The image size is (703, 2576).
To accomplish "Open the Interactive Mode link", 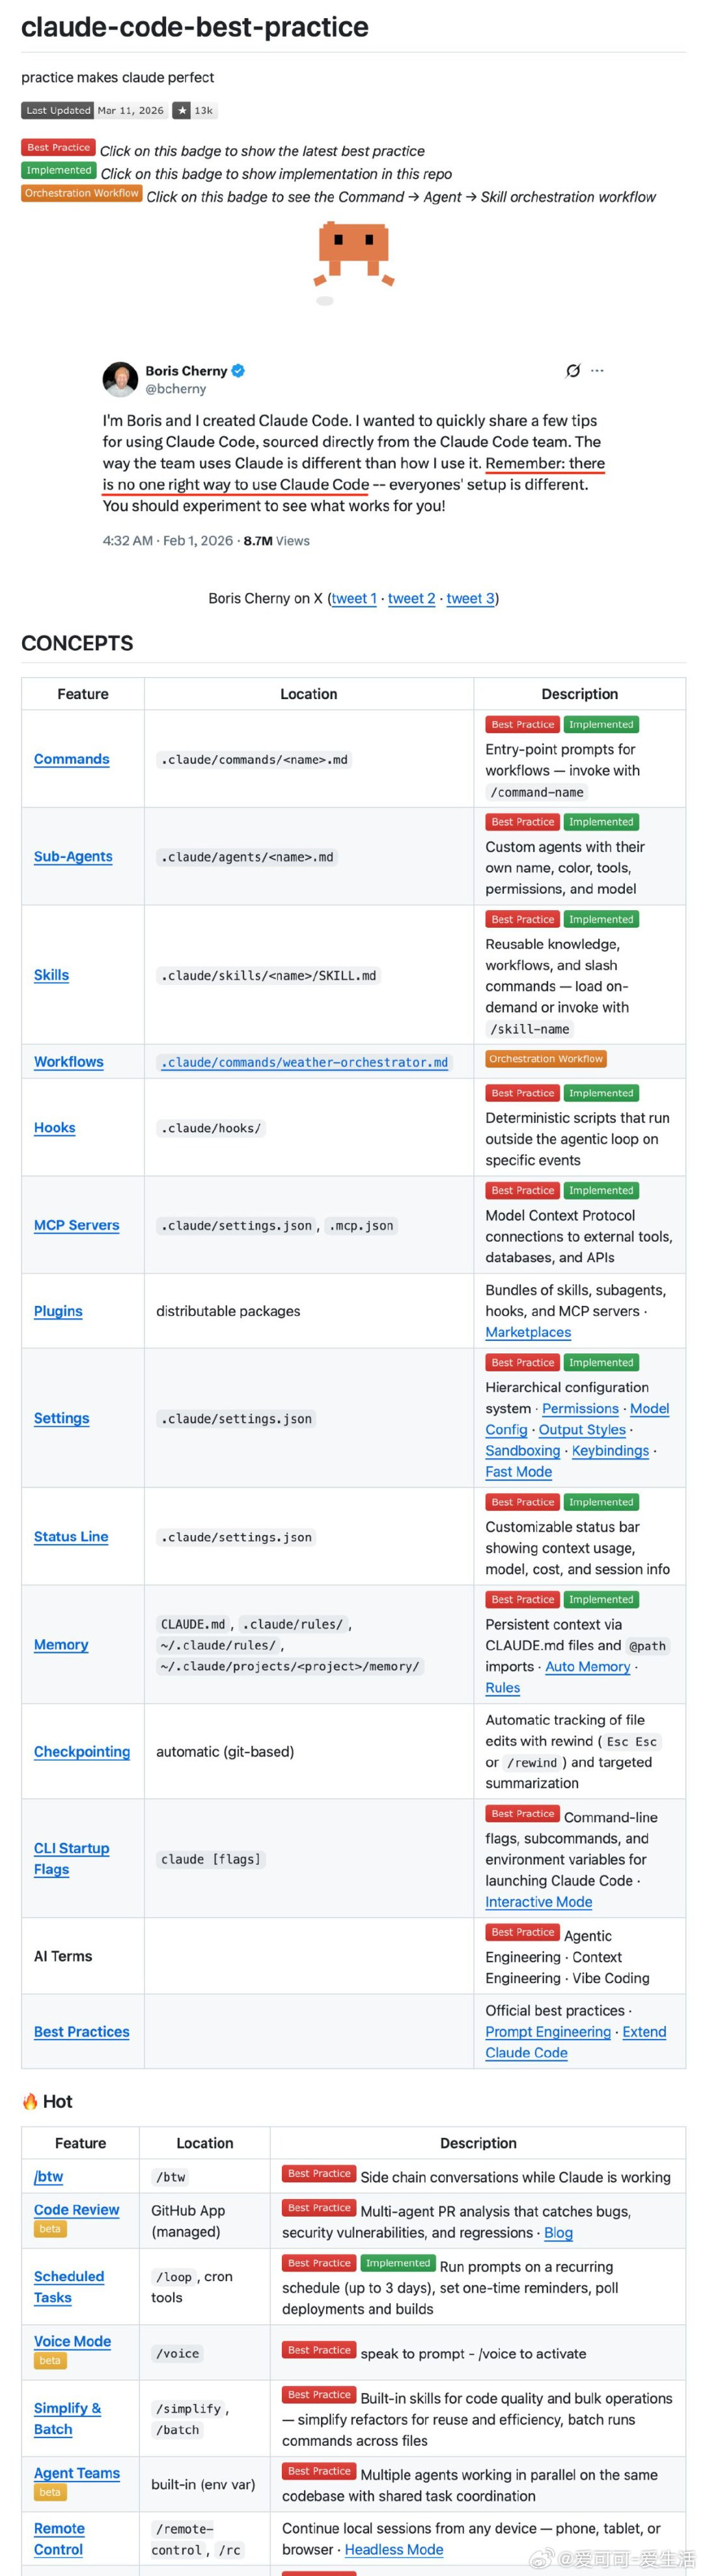I will point(539,1902).
